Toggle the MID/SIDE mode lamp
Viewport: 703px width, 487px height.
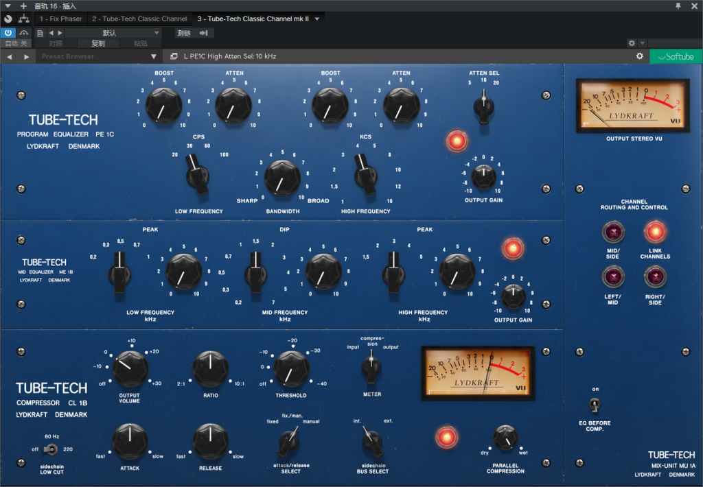(613, 232)
